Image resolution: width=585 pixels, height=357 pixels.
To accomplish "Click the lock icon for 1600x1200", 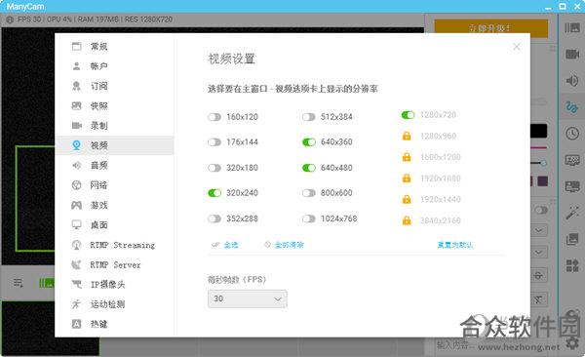I will (x=407, y=157).
